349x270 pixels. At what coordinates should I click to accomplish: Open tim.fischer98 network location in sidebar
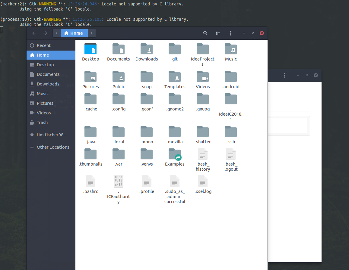(x=51, y=135)
